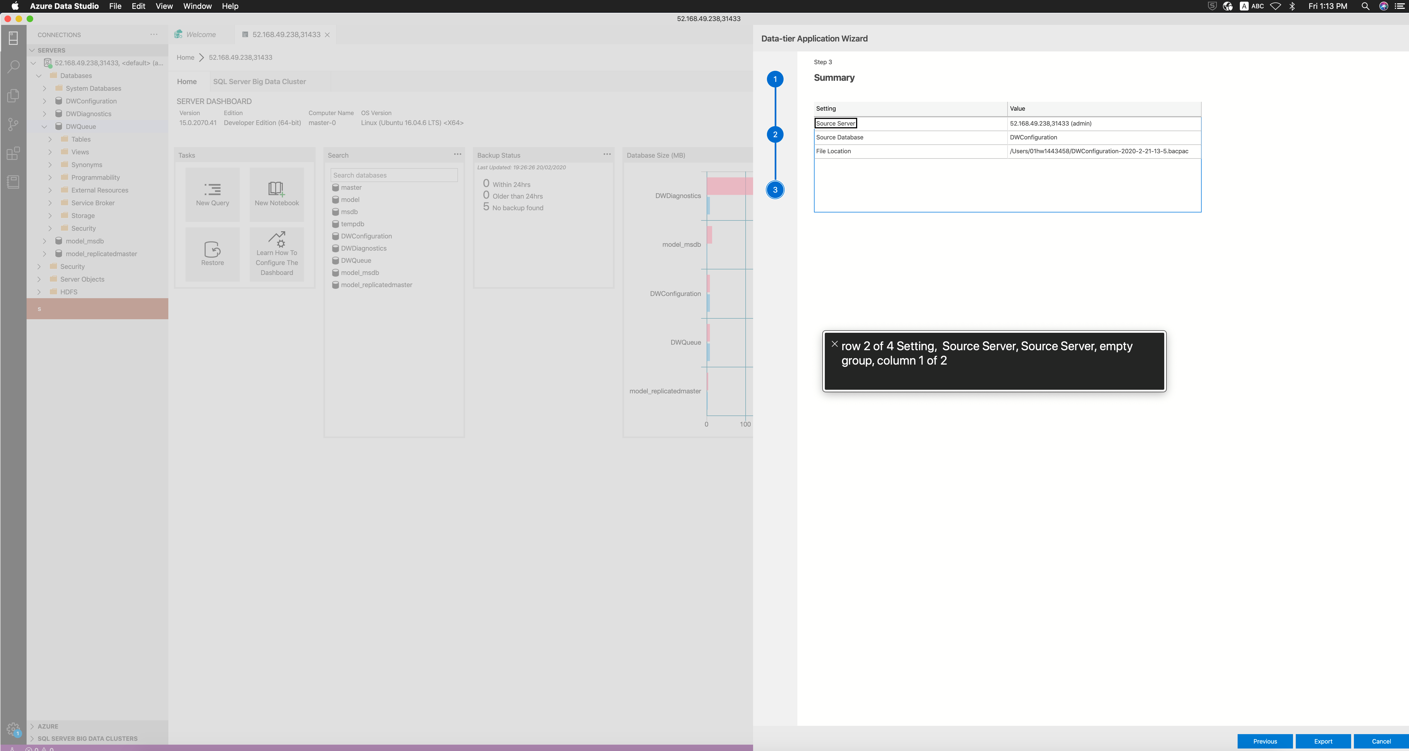Switch to the SQL Server Big Data Cluster tab
Screen dimensions: 1409x751
click(x=259, y=81)
